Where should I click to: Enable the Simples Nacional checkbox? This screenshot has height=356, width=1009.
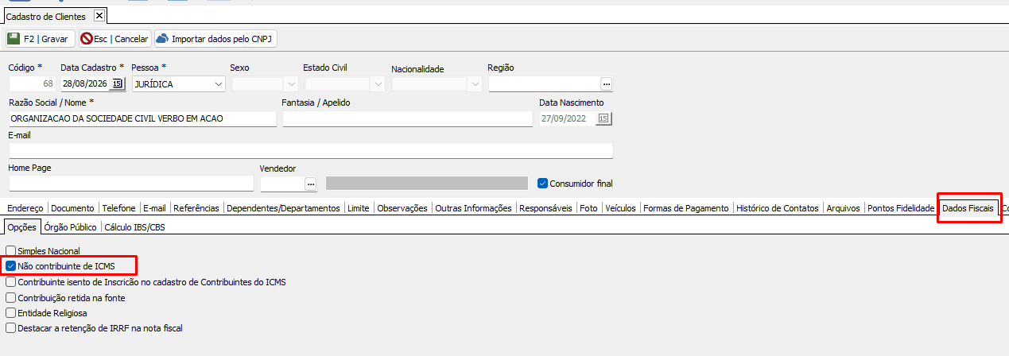(11, 250)
